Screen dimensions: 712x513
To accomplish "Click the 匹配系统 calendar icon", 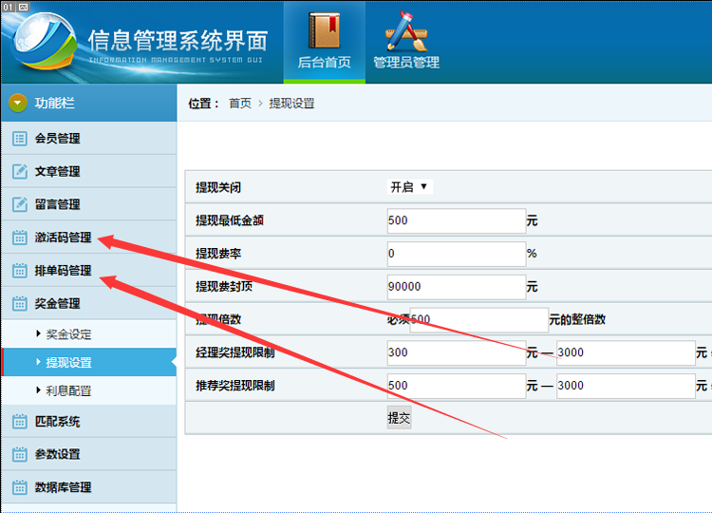I will [x=20, y=421].
